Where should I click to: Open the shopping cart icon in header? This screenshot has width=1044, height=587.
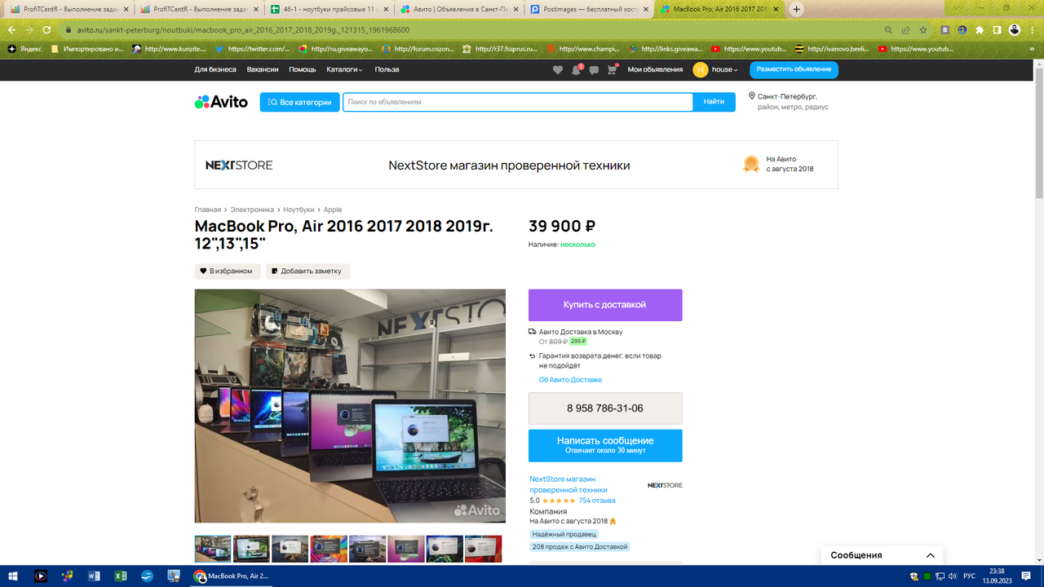[610, 70]
